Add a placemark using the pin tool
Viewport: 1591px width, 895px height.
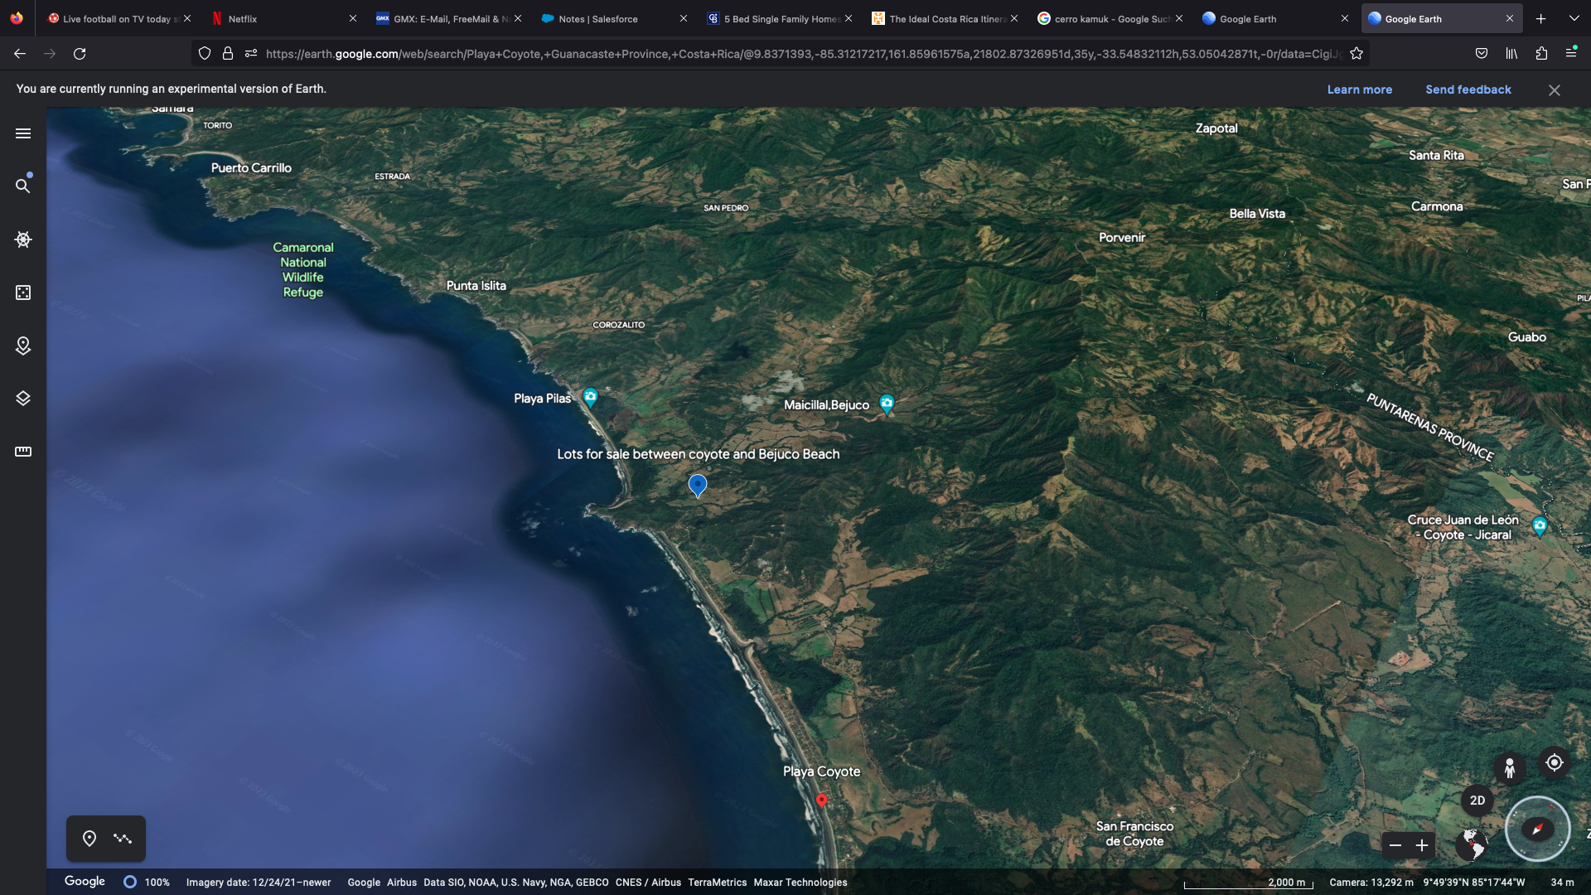click(89, 838)
